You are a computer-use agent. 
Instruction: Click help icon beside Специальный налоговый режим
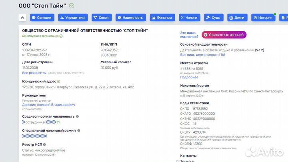pyautogui.click(x=79, y=130)
